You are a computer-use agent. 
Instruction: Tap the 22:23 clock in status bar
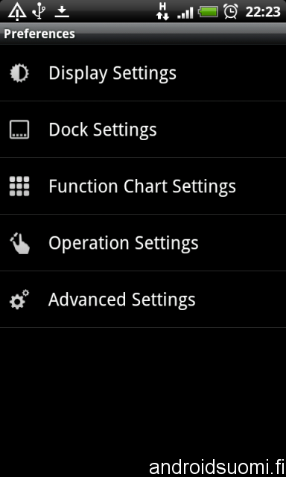[x=263, y=12]
